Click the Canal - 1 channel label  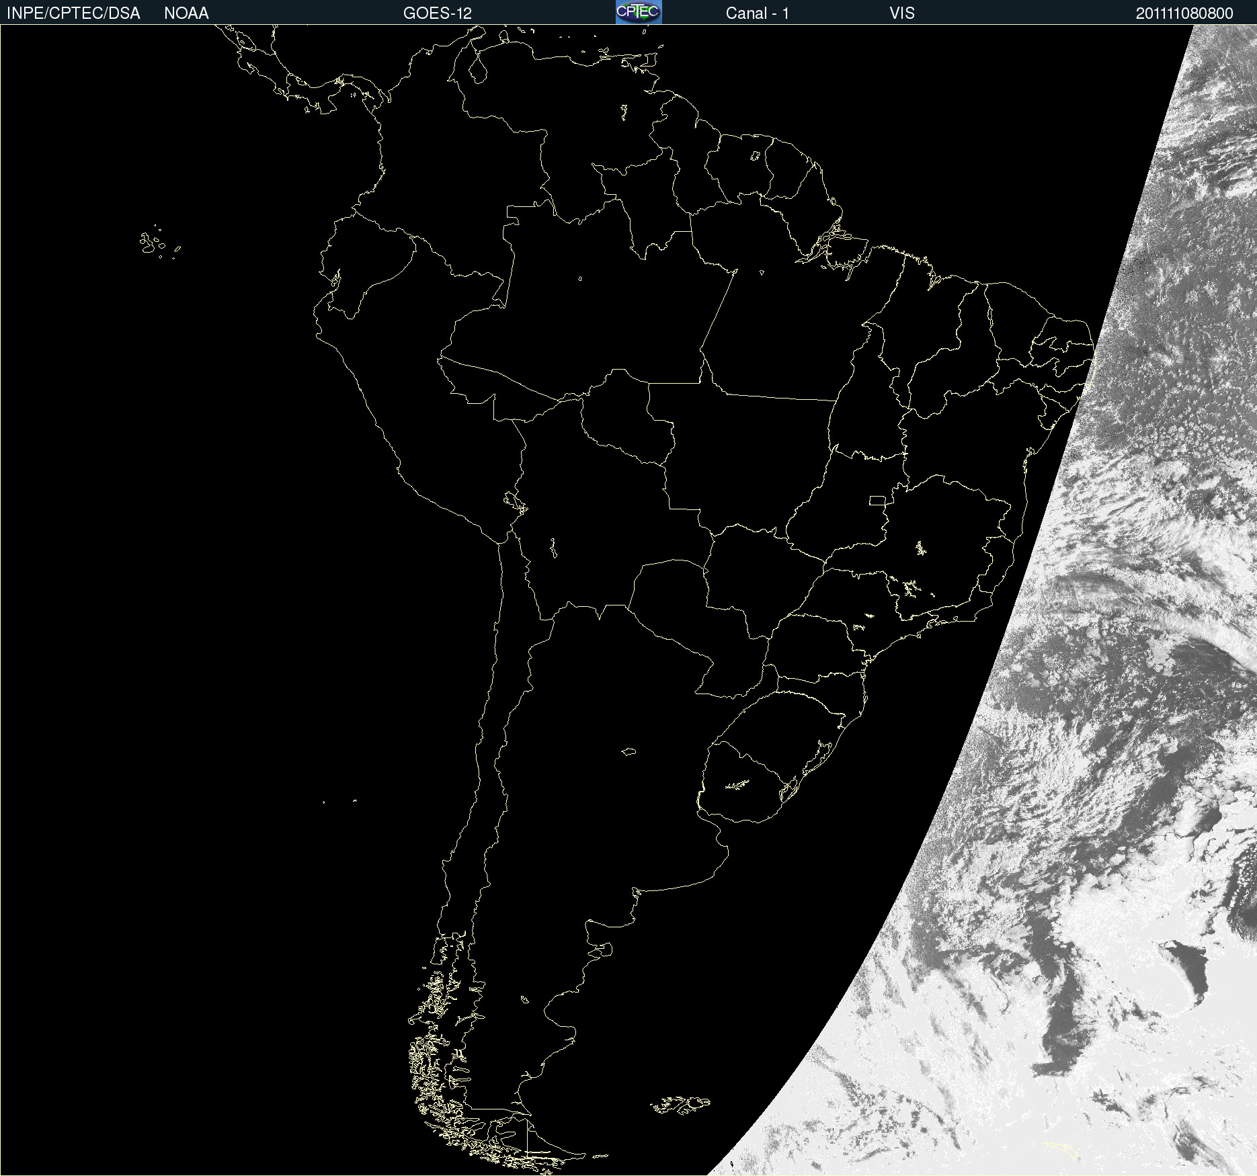point(757,13)
